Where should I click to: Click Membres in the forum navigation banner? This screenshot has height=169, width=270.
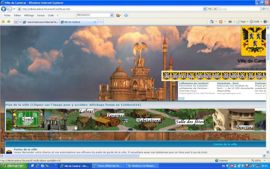click(x=234, y=76)
